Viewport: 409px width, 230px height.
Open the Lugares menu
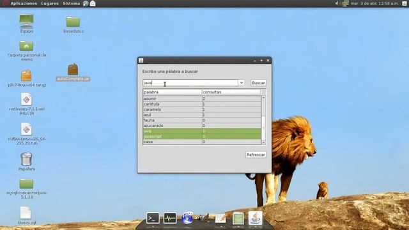(x=50, y=3)
